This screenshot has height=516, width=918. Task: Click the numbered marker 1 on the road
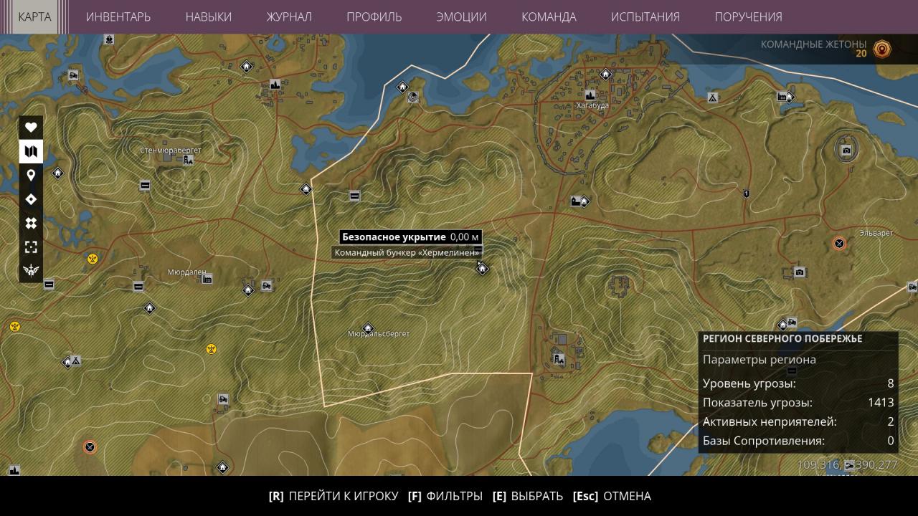point(747,194)
